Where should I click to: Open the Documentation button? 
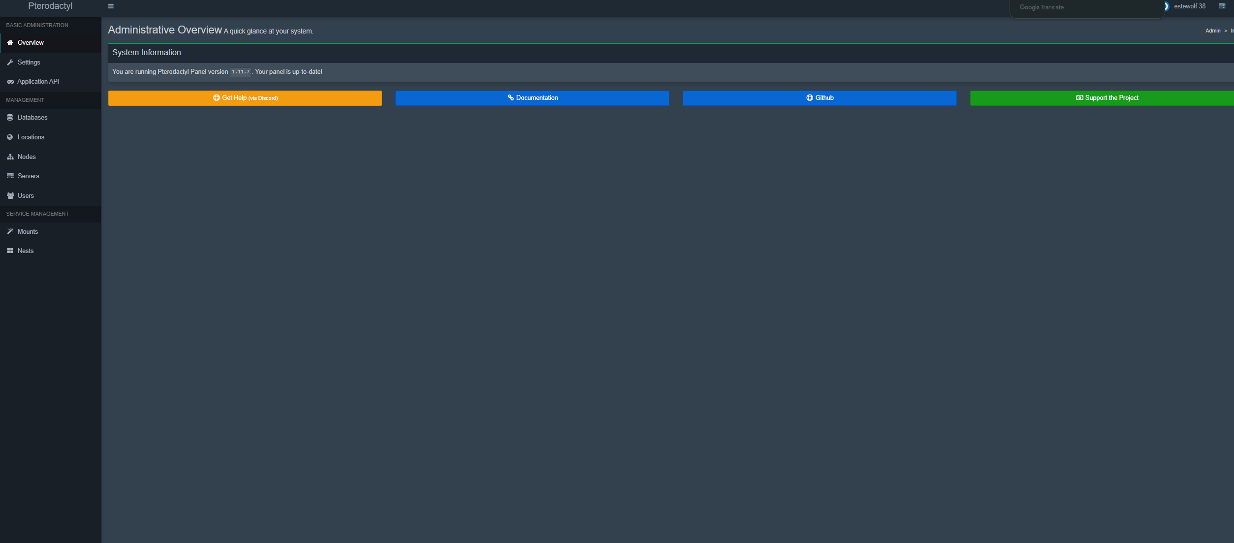pyautogui.click(x=532, y=98)
